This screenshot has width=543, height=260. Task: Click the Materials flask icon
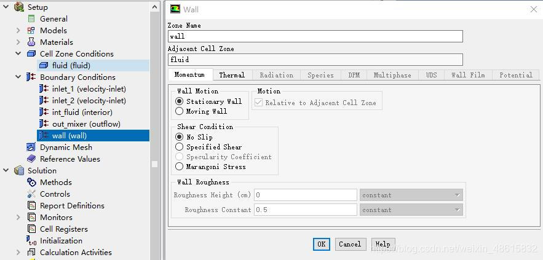point(31,42)
